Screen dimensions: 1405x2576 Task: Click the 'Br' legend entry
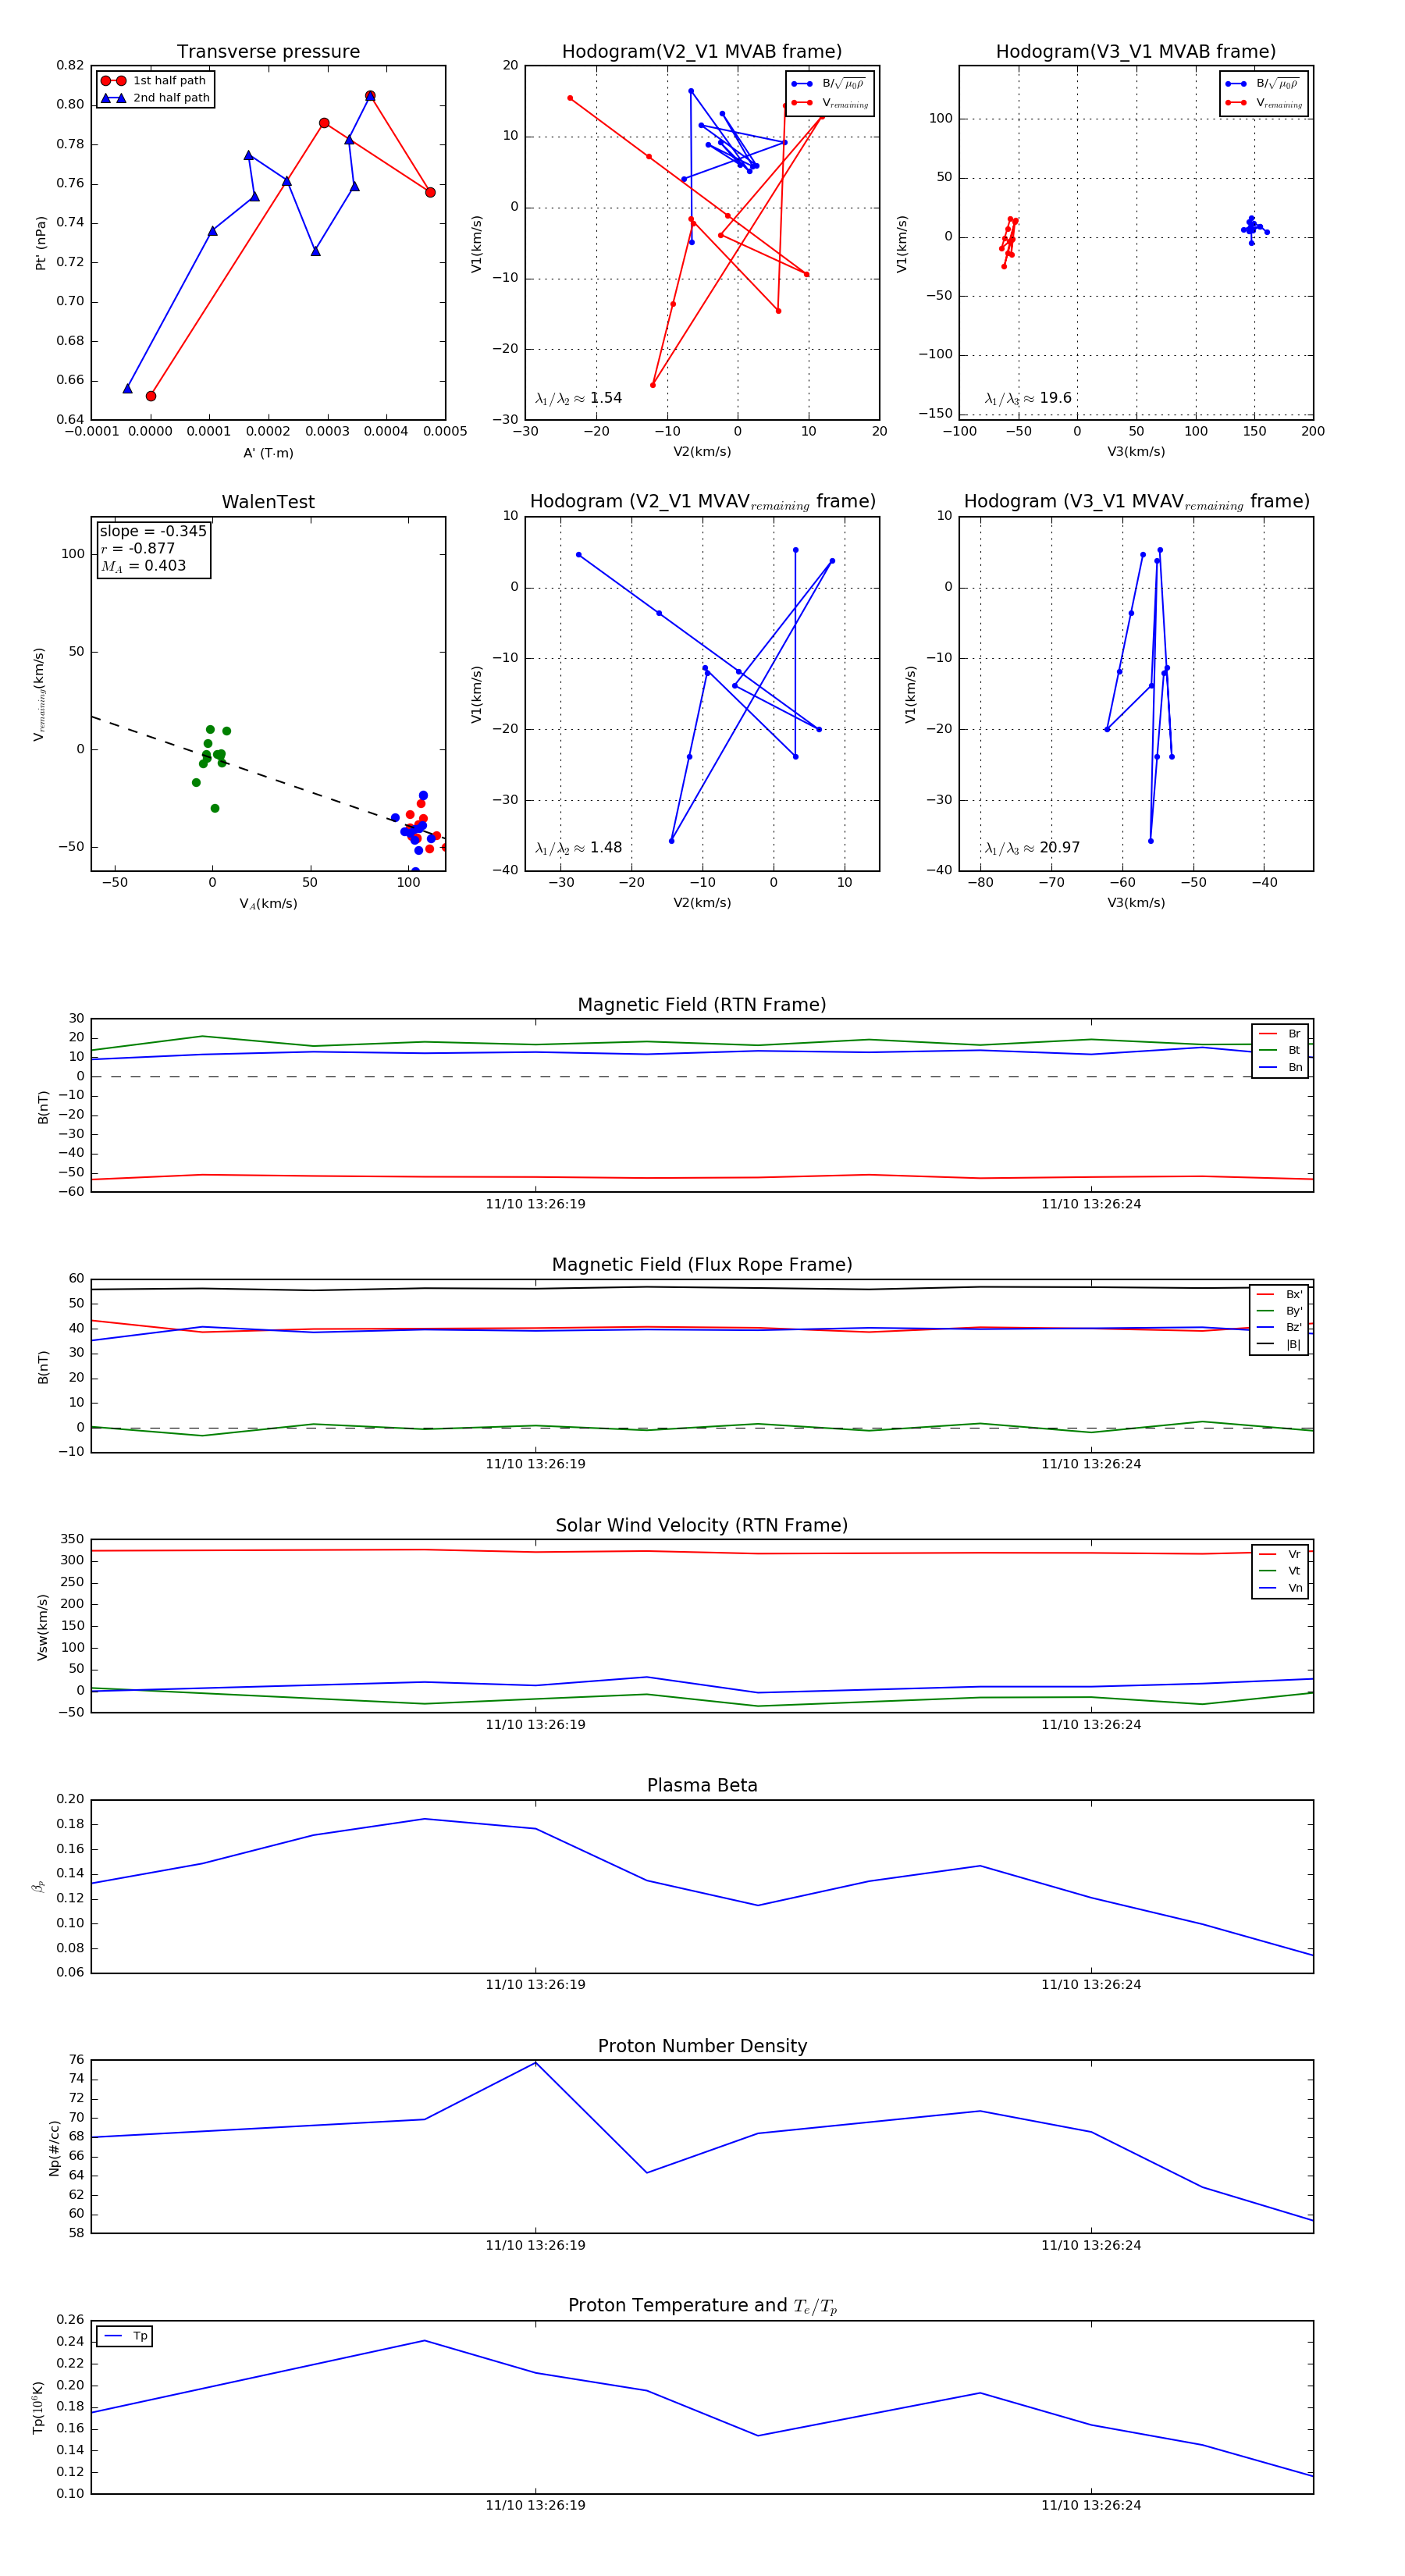1281,1034
